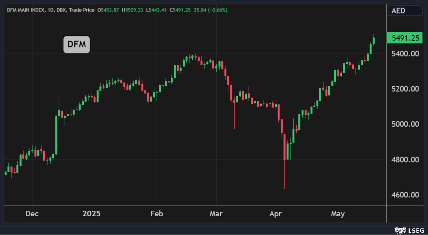Viewport: 428px width, 235px height.
Task: Select the 2025 label on time axis
Action: pyautogui.click(x=91, y=214)
